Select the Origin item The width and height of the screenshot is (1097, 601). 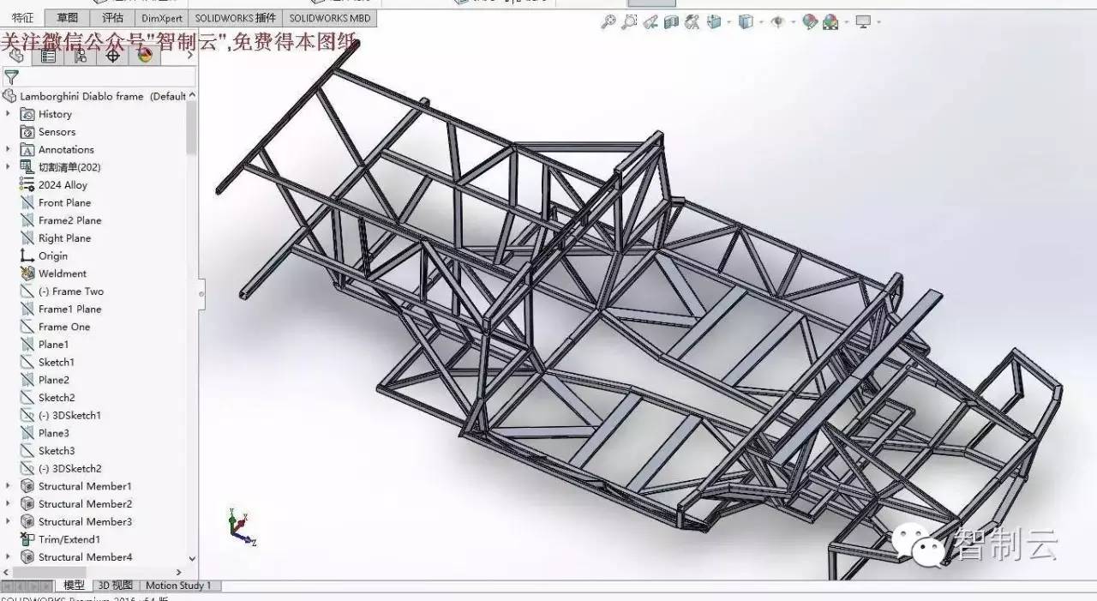pyautogui.click(x=44, y=256)
